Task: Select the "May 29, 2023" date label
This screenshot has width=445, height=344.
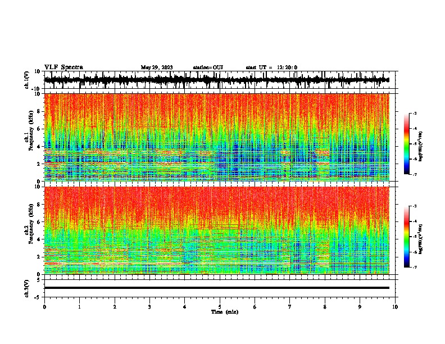Action: pos(157,67)
